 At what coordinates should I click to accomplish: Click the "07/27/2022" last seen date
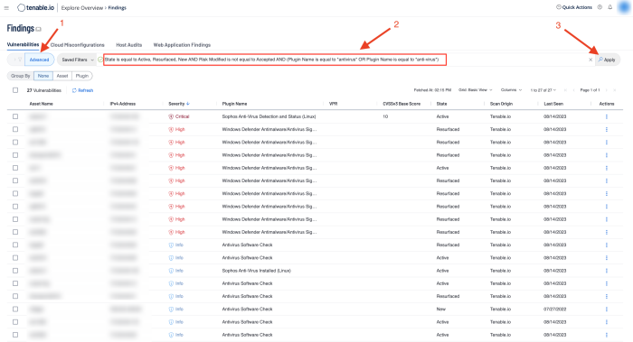(554, 309)
